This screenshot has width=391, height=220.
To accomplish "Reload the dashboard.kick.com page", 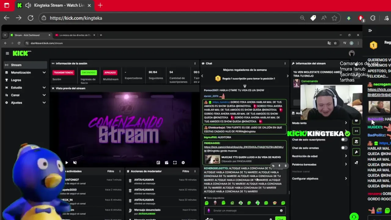I will coord(19,43).
